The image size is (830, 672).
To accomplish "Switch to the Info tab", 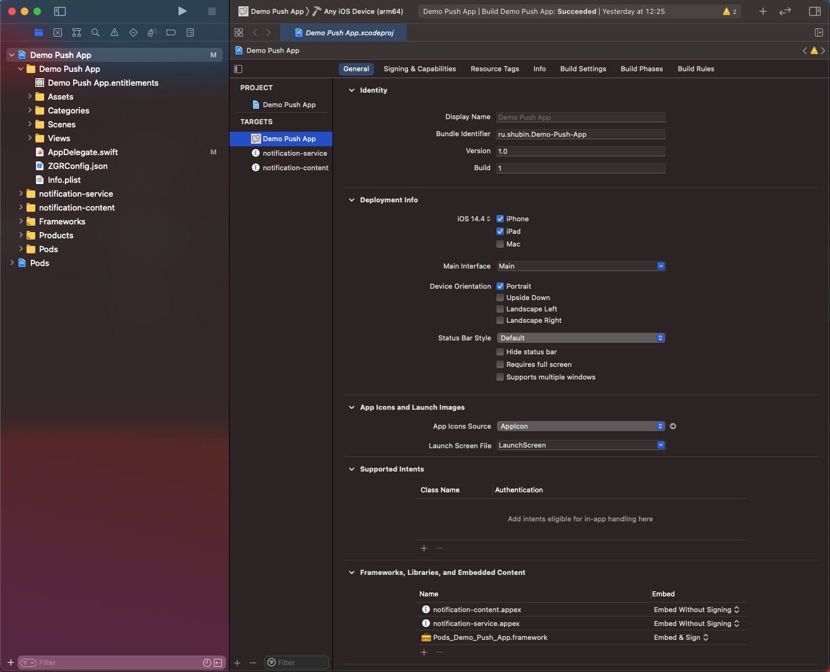I will [540, 69].
